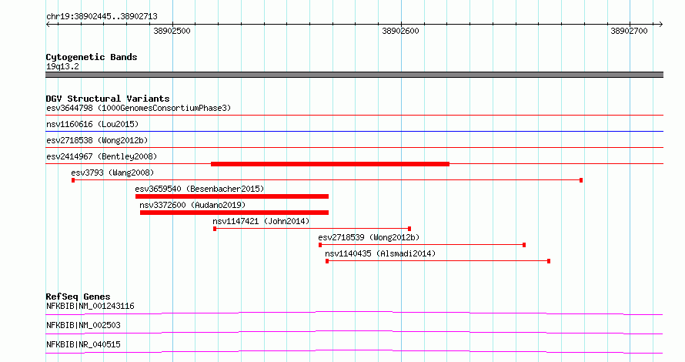Select the gray 19q13.2 cytogenetic band bar
Screen dimensions: 685x362
(x=354, y=75)
